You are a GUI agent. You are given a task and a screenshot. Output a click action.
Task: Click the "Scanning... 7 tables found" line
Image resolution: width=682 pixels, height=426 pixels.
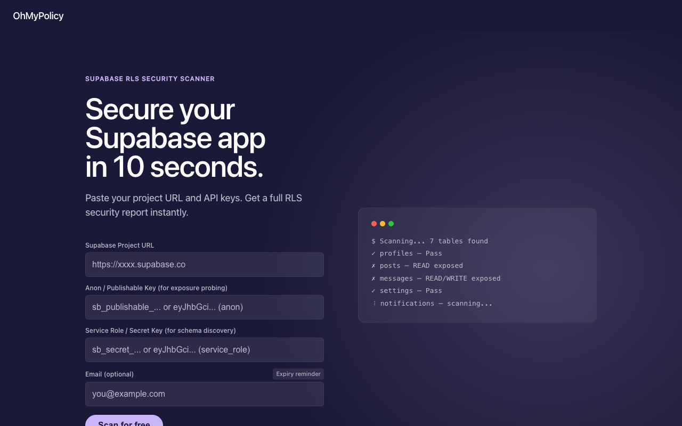pyautogui.click(x=429, y=241)
